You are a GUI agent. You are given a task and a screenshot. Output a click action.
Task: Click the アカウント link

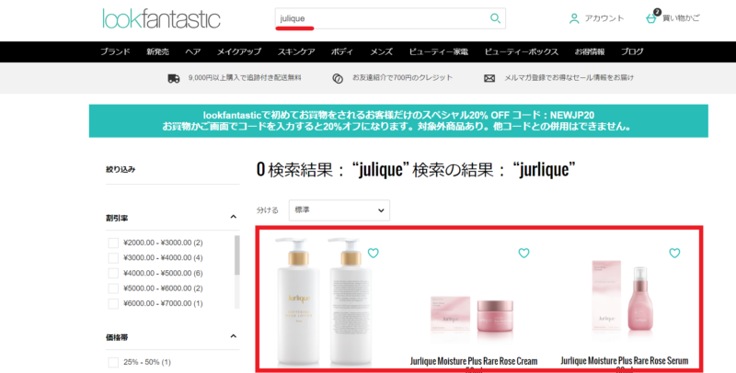point(604,18)
